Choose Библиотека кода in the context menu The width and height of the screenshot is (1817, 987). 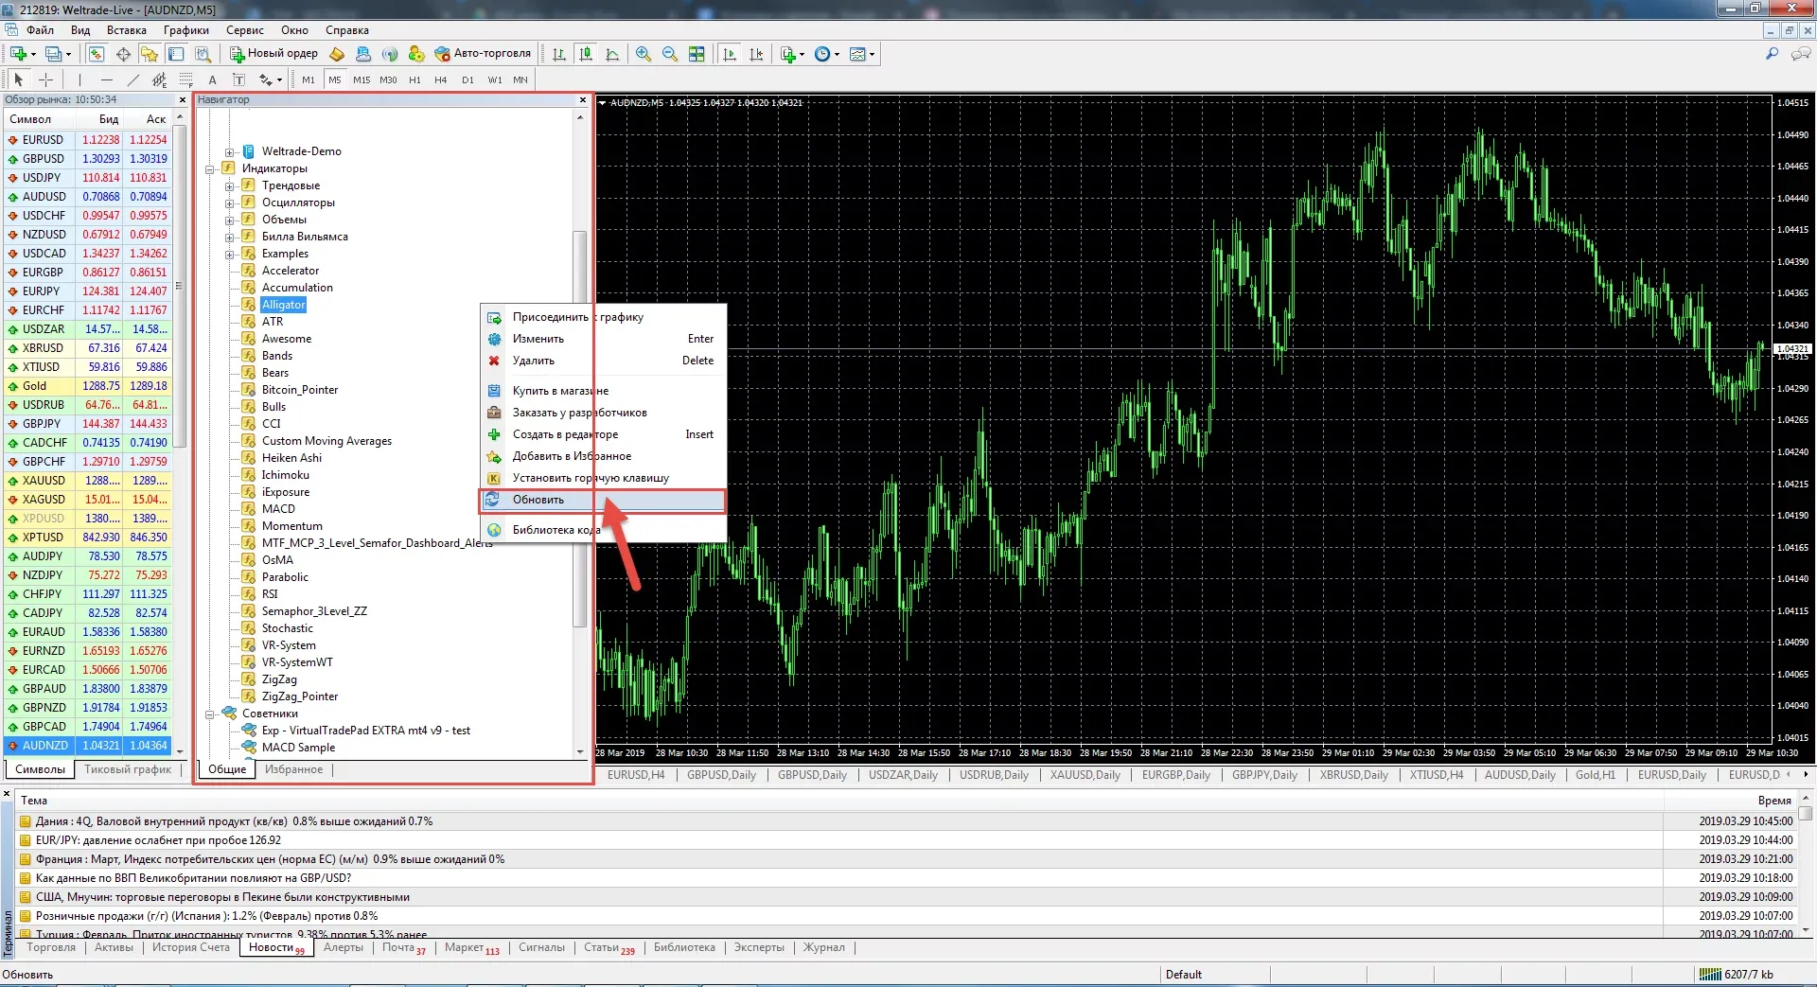tap(603, 530)
